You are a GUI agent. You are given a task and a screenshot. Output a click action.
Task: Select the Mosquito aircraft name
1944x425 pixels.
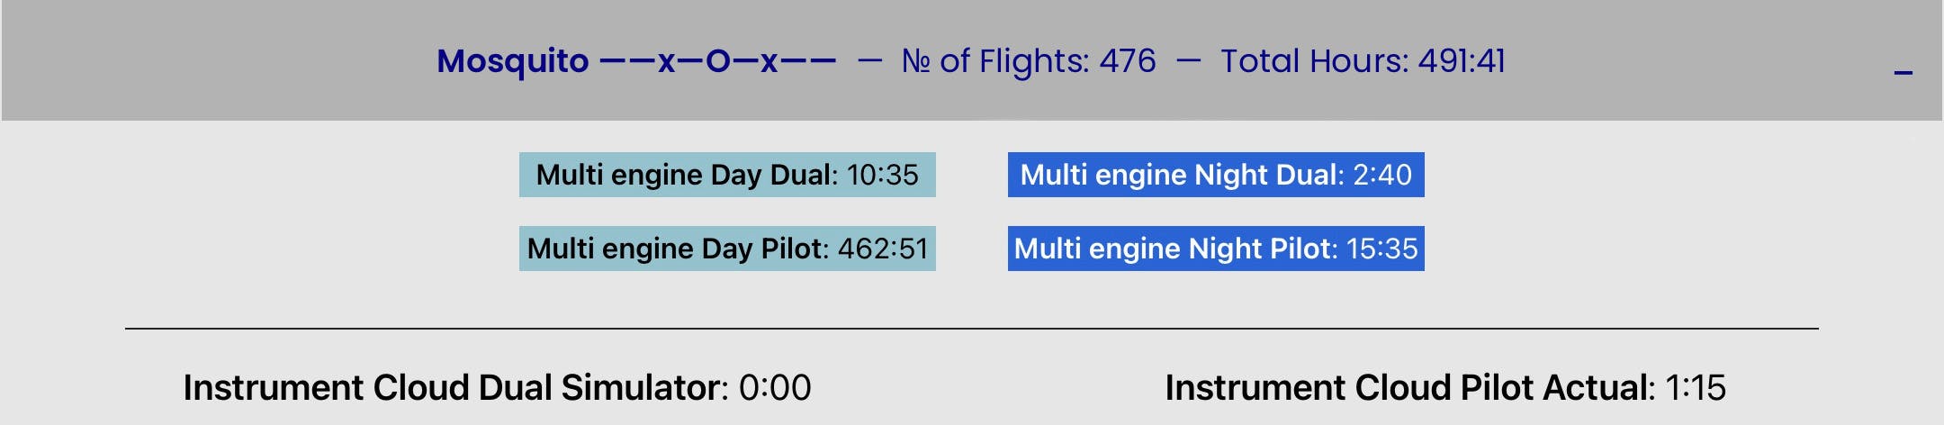(512, 61)
